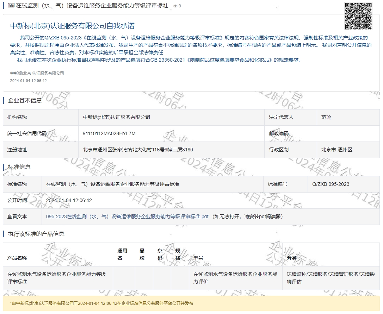Click the 行政区划 label cell
Viewport: 383px width, 314px height.
tap(290, 150)
